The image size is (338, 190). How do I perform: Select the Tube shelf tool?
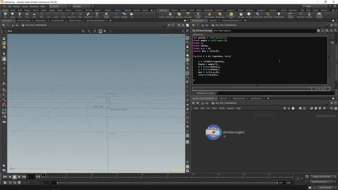click(x=20, y=15)
